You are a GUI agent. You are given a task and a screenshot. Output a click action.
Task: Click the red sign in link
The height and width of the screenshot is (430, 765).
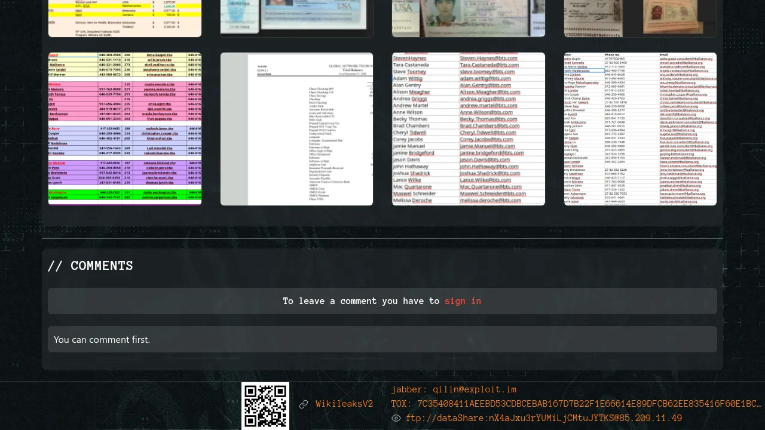tap(463, 301)
